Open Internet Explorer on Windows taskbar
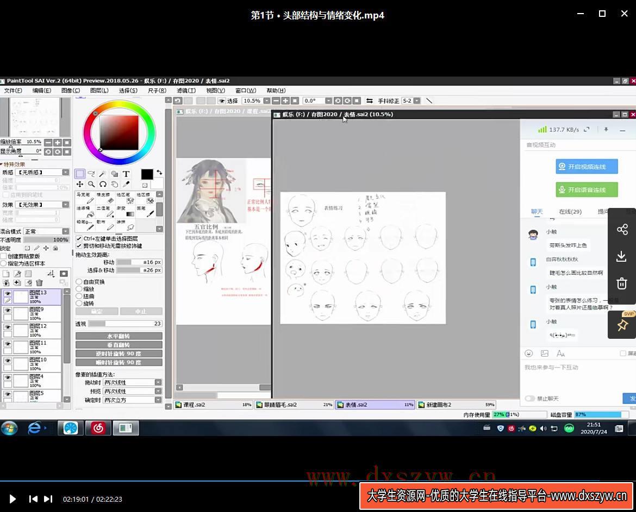636x512 pixels. pyautogui.click(x=35, y=428)
